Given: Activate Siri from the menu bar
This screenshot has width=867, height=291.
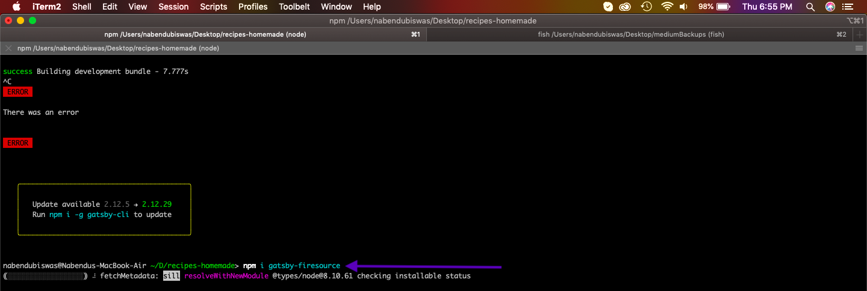Looking at the screenshot, I should point(830,7).
